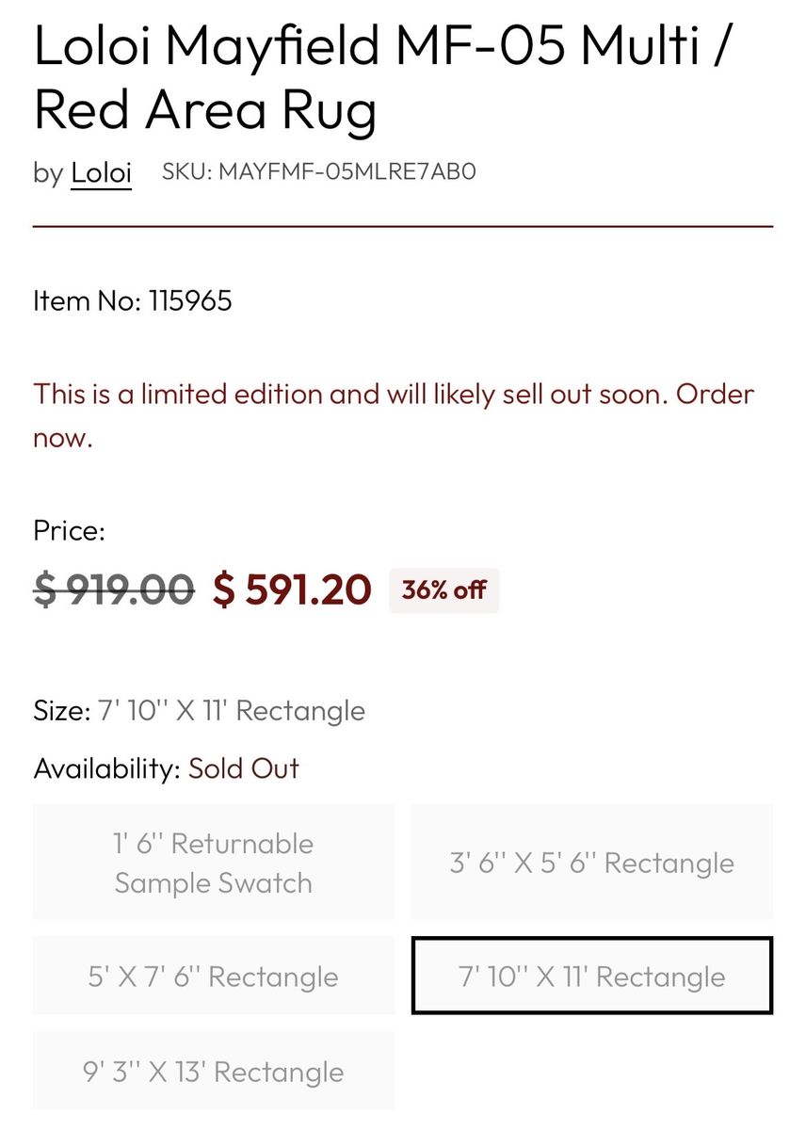Click the Availability: label
The width and height of the screenshot is (806, 1130).
coord(106,768)
